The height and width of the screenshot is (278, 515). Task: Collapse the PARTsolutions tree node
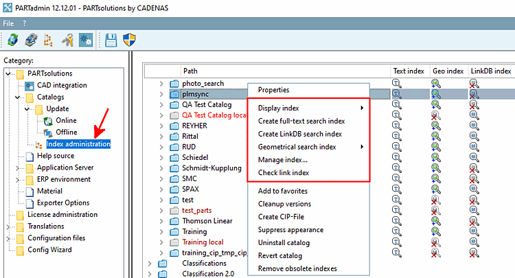pyautogui.click(x=8, y=73)
